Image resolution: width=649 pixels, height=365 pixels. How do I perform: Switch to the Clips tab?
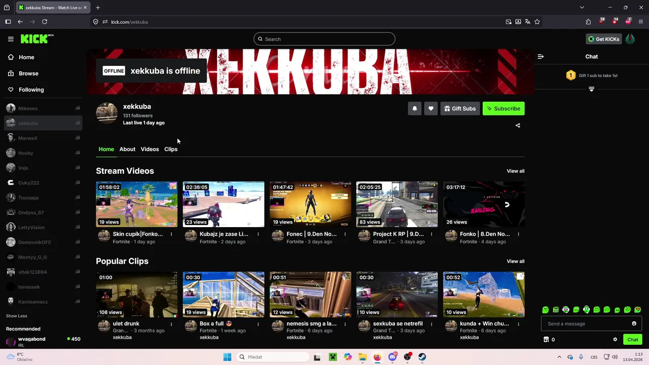pos(171,149)
